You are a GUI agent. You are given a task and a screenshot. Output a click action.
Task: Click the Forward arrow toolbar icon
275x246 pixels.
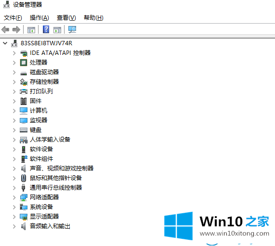16,30
